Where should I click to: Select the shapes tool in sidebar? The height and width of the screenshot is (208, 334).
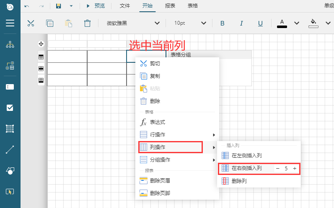click(x=10, y=171)
